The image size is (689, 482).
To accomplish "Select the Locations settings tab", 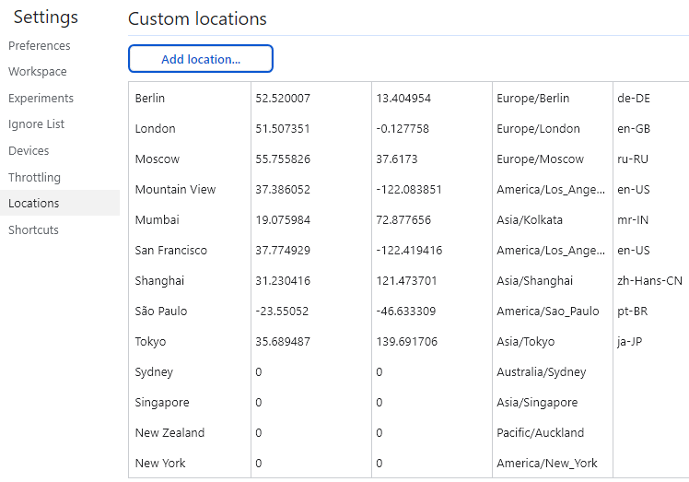I will click(34, 204).
